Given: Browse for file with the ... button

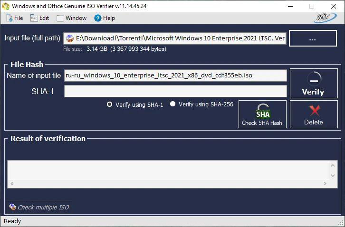Looking at the screenshot, I should (x=313, y=38).
